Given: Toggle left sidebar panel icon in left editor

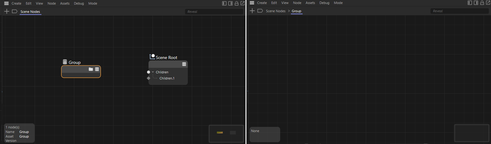Looking at the screenshot, I should [x=224, y=3].
